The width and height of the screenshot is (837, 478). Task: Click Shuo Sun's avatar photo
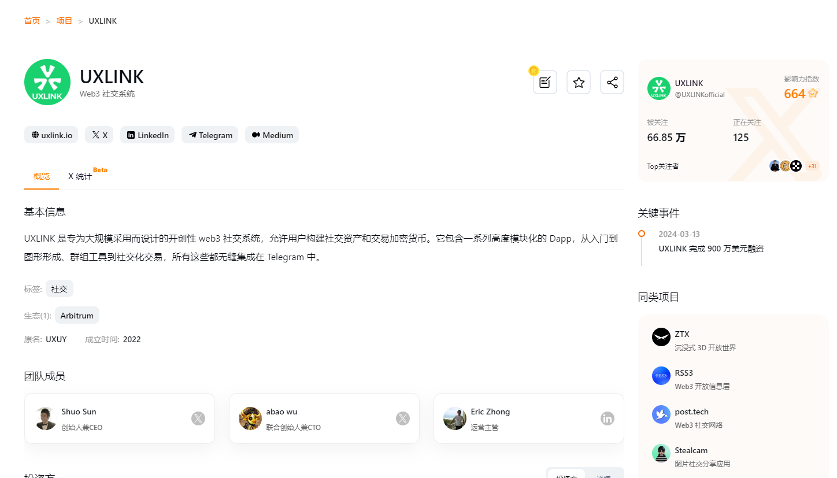coord(46,418)
